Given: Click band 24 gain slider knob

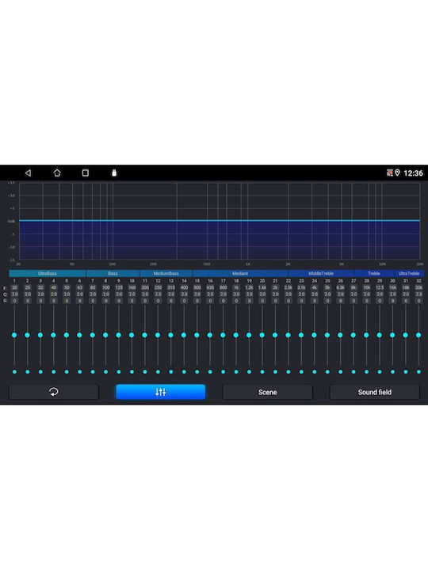Looking at the screenshot, I should pyautogui.click(x=314, y=335).
